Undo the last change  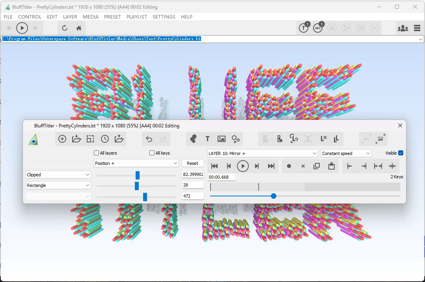(x=149, y=138)
